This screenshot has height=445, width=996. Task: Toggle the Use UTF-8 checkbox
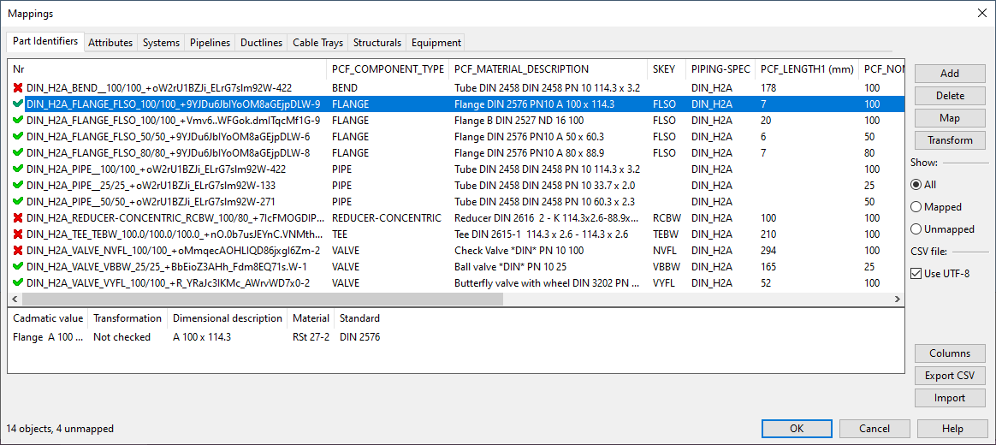click(916, 274)
